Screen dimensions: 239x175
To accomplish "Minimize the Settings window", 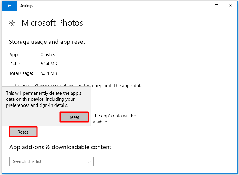I will 203,6.
